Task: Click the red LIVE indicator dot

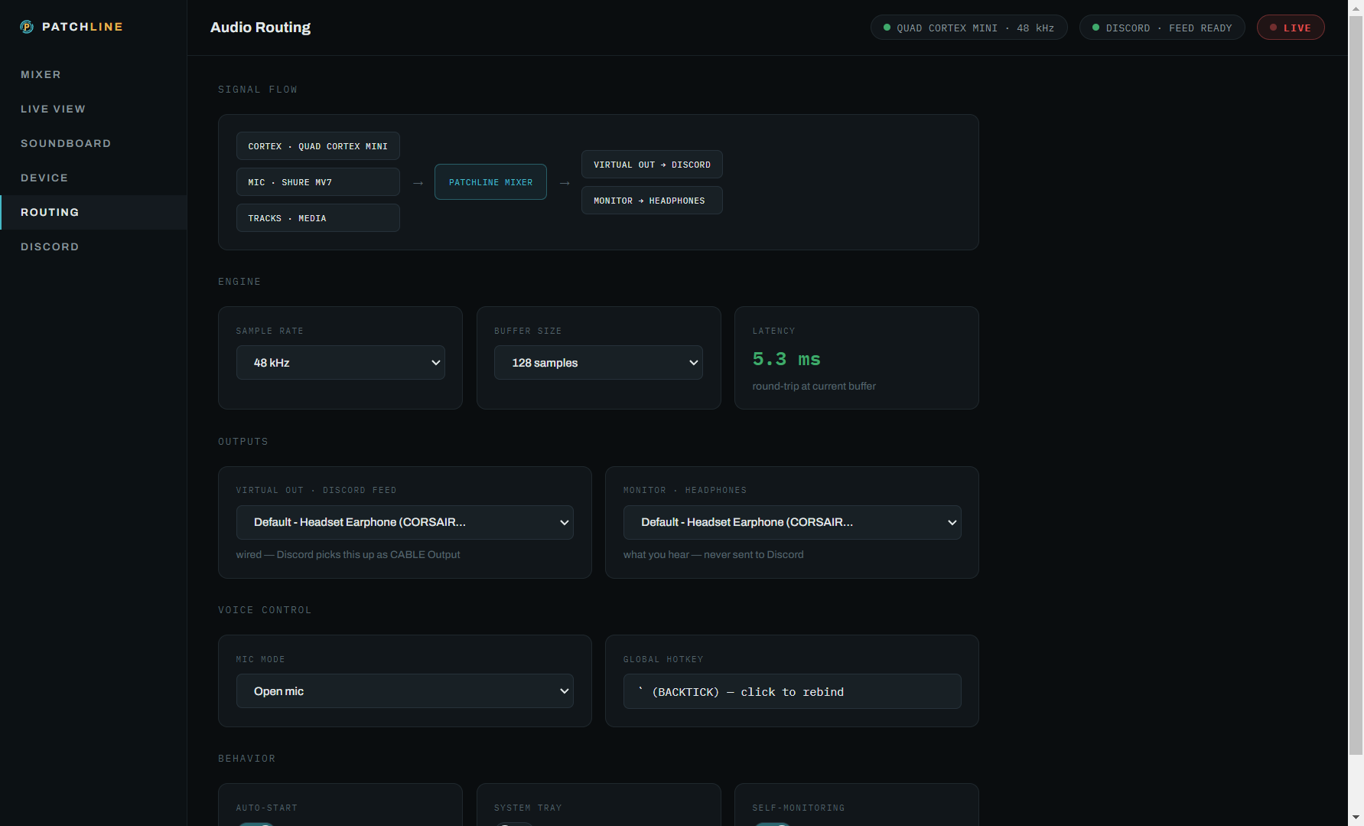Action: click(1273, 28)
